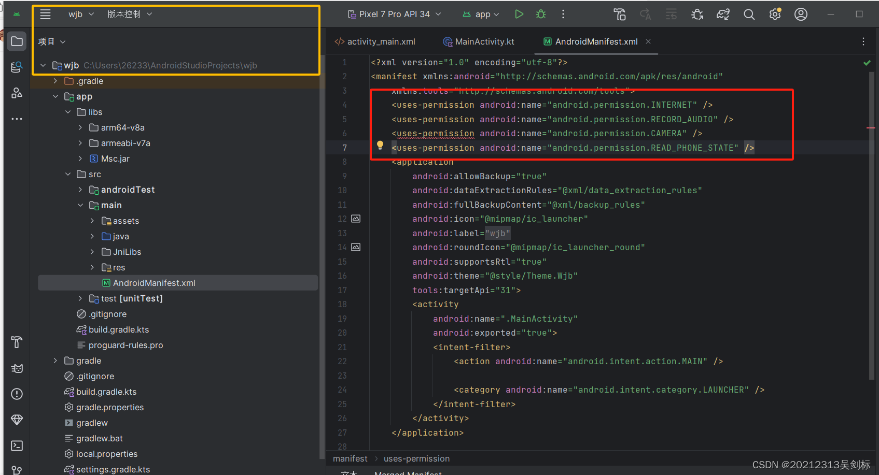Click the uses-permission breadcrumb
Screen dimensions: 879x475
pos(417,458)
